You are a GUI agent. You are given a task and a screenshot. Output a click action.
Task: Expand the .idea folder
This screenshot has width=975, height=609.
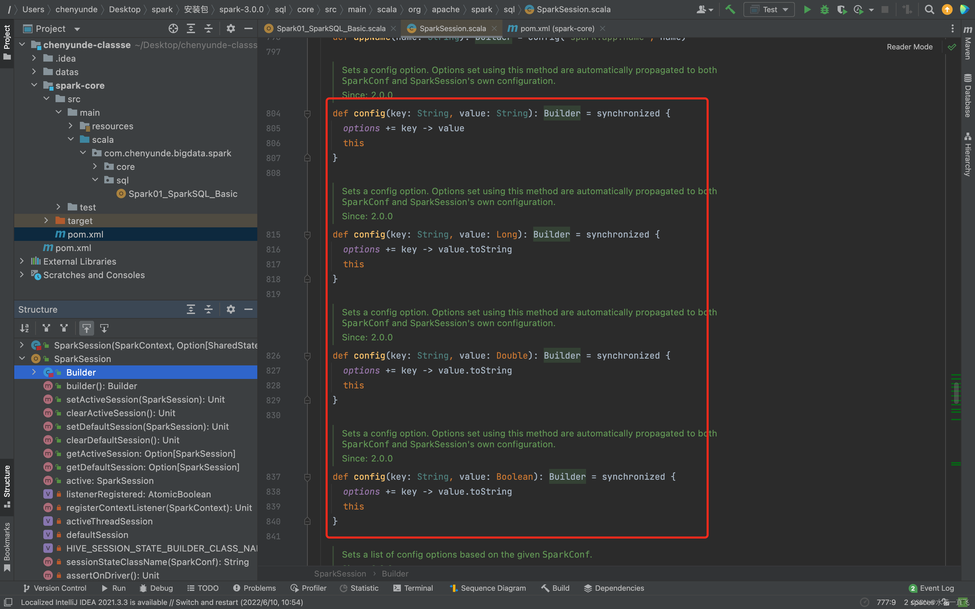click(x=34, y=59)
